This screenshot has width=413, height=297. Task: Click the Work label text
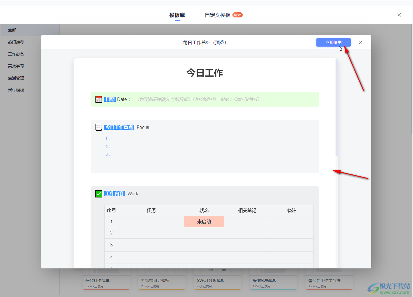(133, 194)
